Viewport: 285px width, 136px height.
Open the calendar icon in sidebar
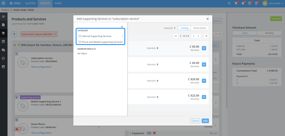coord(3,67)
